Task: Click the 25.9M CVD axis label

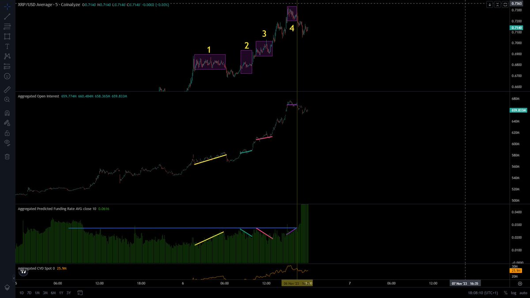Action: 515,271
